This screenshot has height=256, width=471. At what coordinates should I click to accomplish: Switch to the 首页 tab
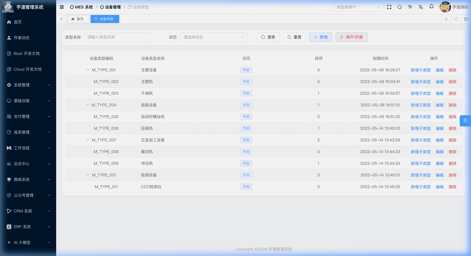click(x=78, y=19)
